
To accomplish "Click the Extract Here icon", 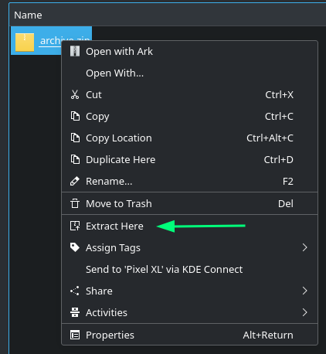I will point(75,226).
